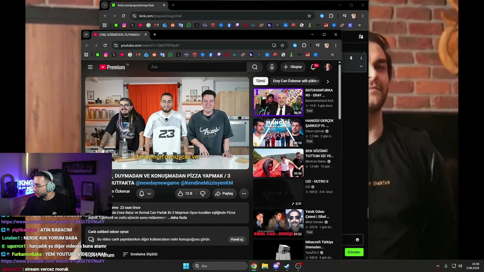Screen dimensions: 484x272
Task: Expand description with ...daha fazla
Action: click(177, 218)
